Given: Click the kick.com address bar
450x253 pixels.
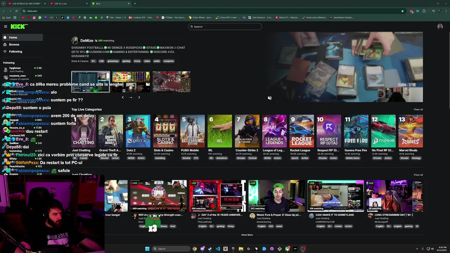Looking at the screenshot, I should pos(211,11).
